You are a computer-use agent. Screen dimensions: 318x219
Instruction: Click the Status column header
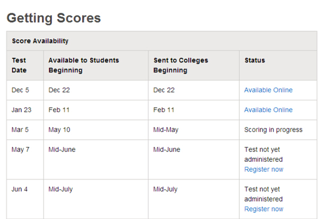[255, 60]
